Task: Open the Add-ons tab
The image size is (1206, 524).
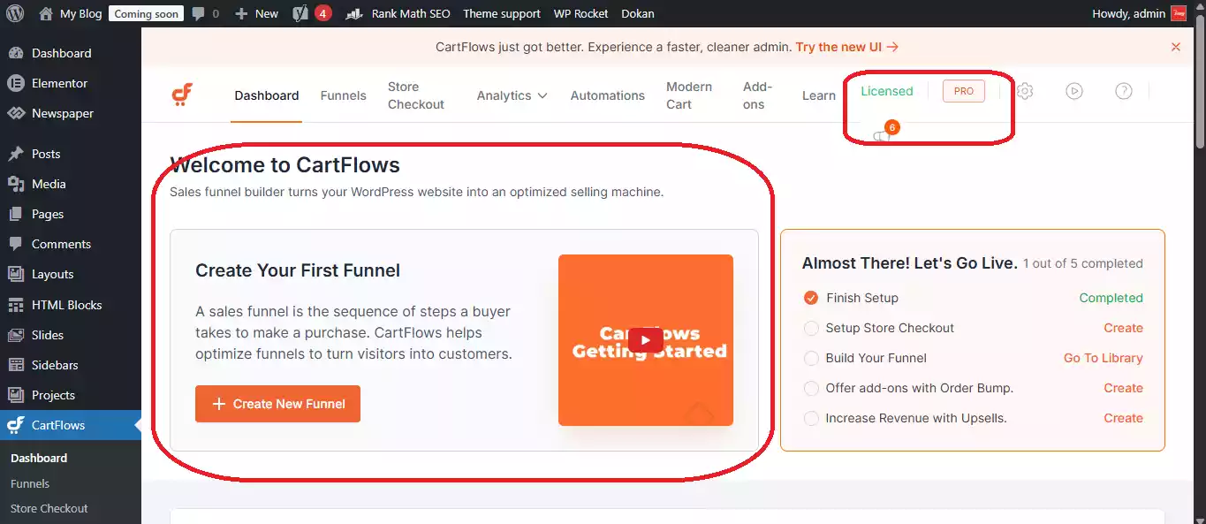Action: 758,95
